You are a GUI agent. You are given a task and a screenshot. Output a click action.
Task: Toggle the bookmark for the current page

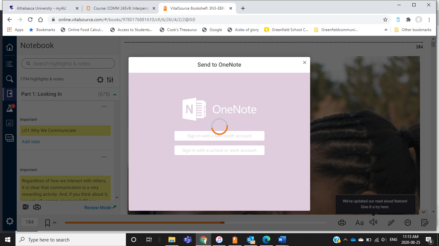pyautogui.click(x=47, y=222)
